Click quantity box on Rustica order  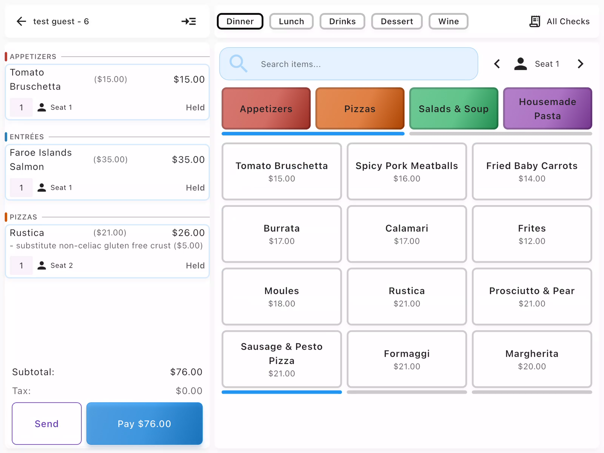click(x=21, y=265)
